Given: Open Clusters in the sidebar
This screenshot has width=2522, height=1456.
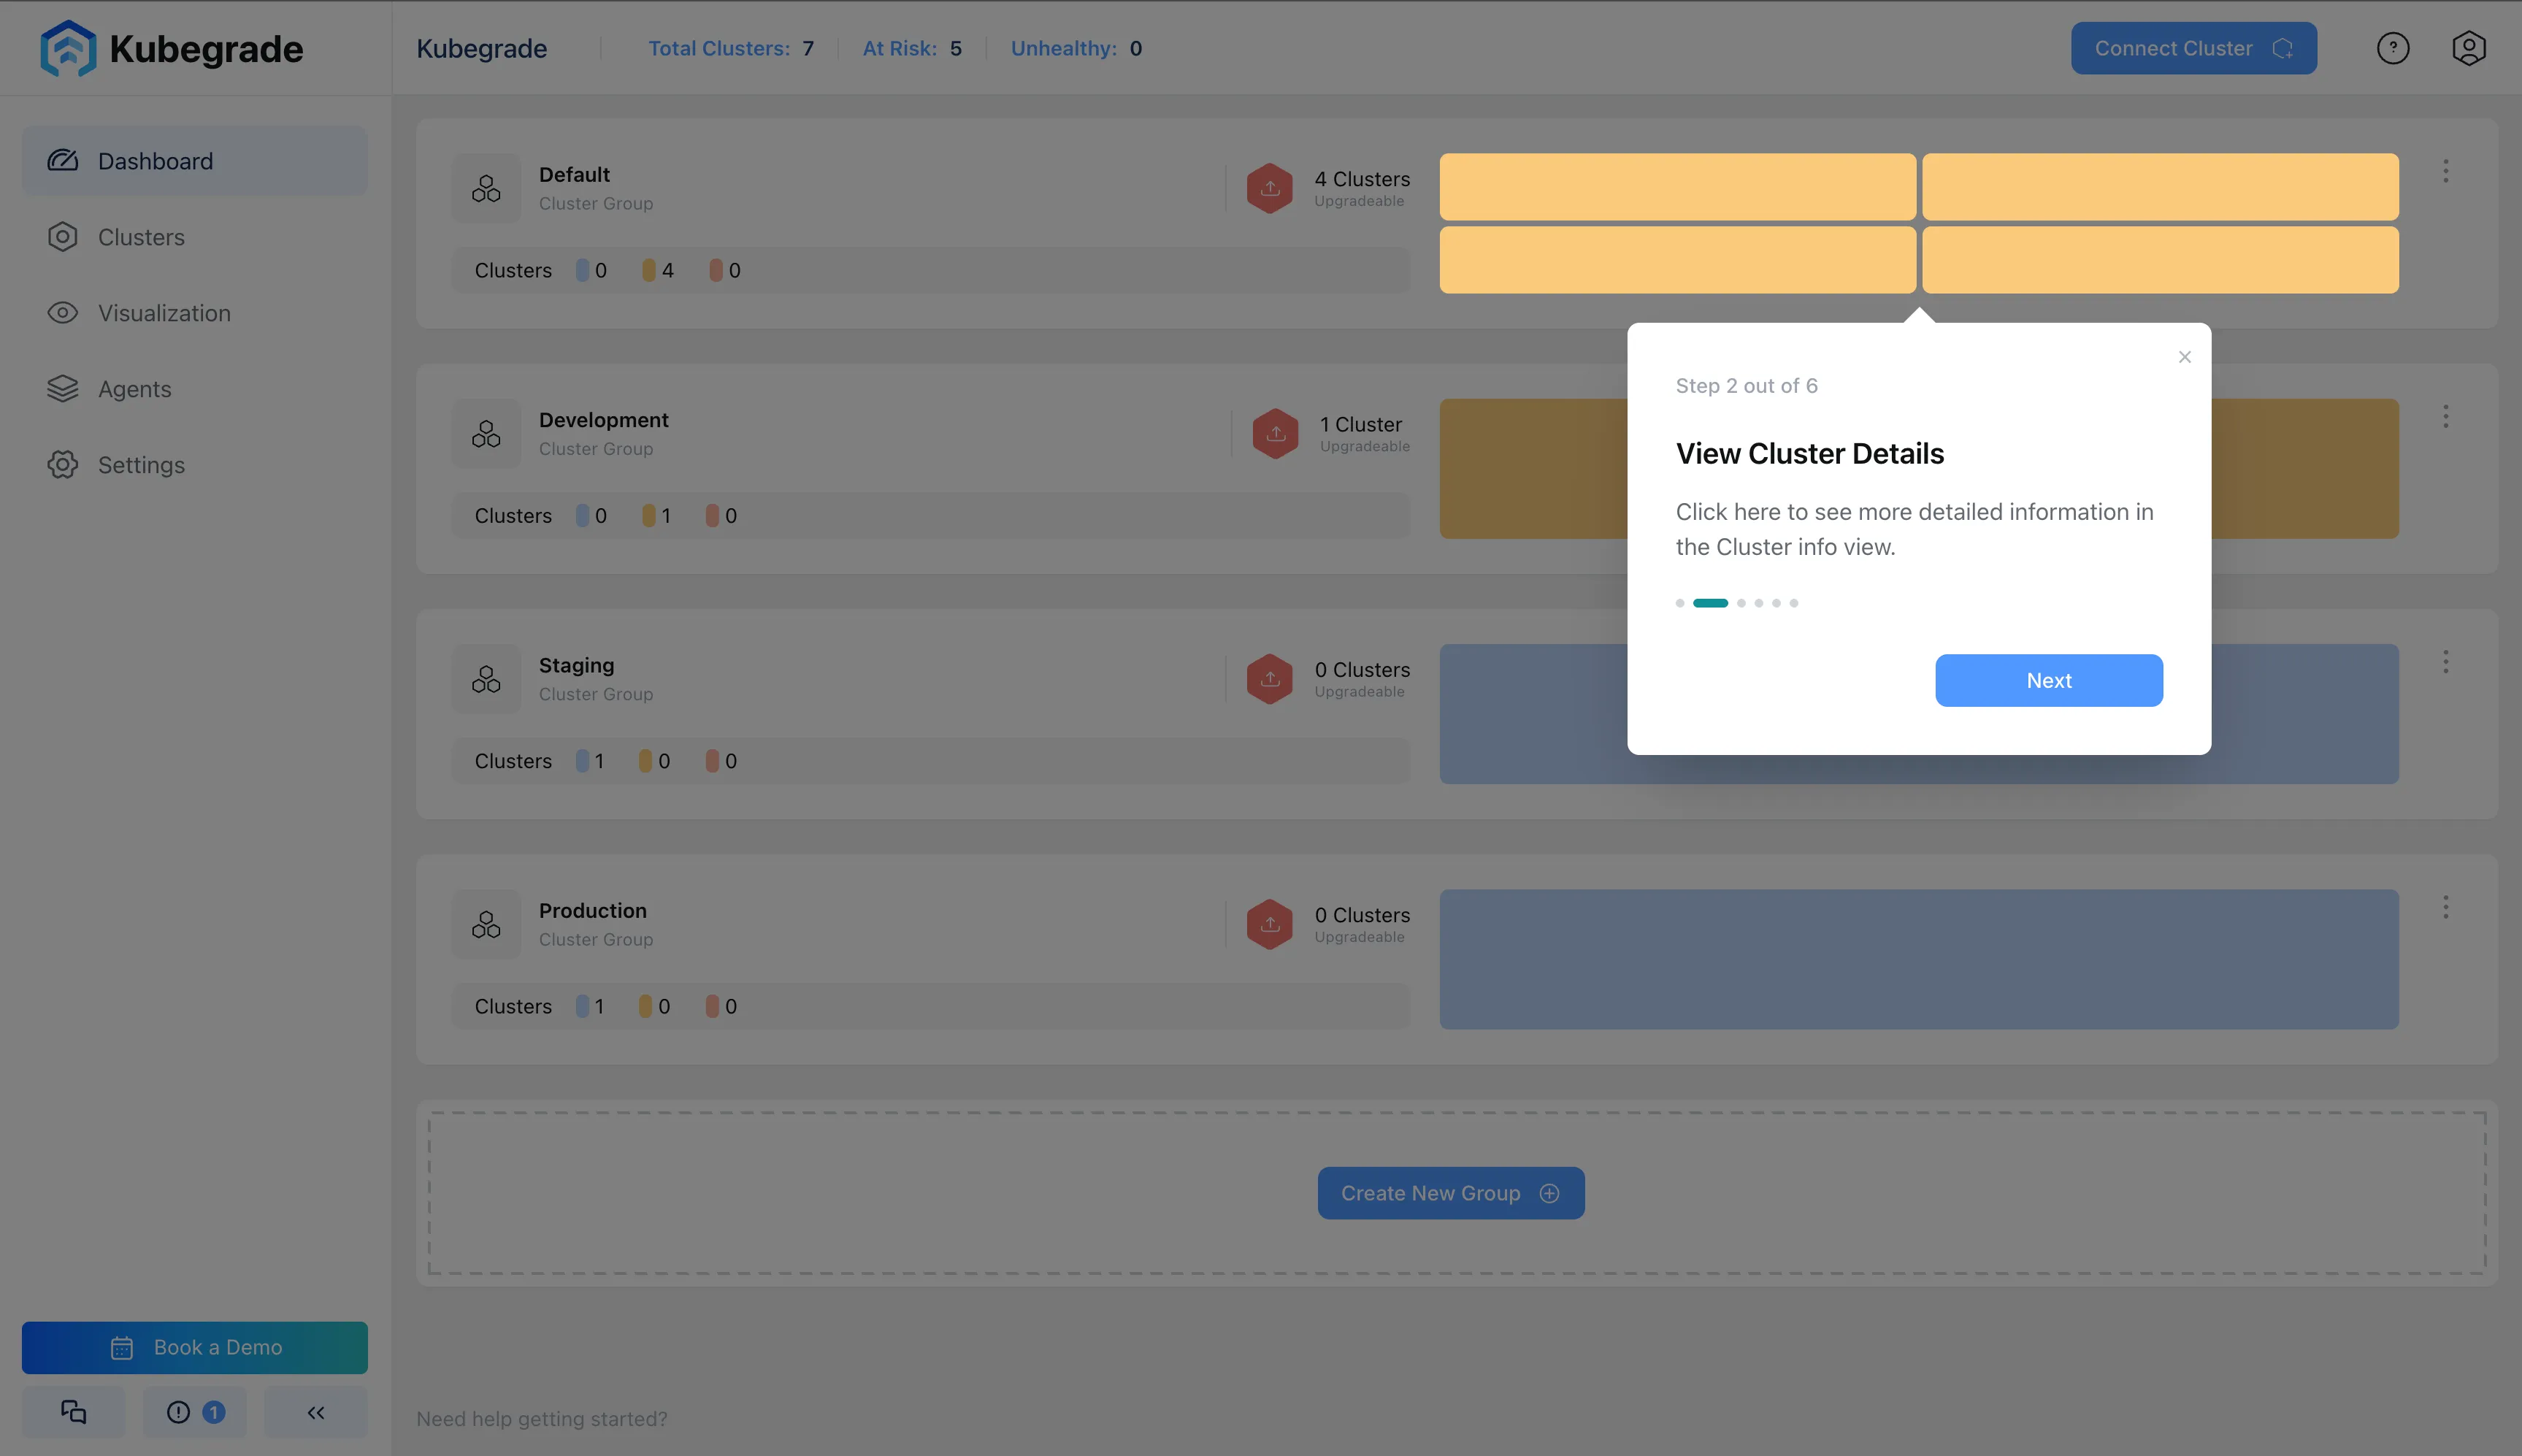Looking at the screenshot, I should pyautogui.click(x=195, y=237).
